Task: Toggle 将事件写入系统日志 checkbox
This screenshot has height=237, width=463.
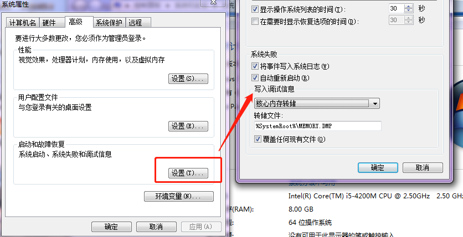Action: (255, 66)
